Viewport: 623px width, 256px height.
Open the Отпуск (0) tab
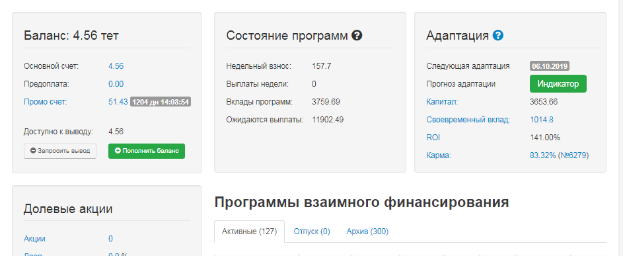pyautogui.click(x=312, y=232)
